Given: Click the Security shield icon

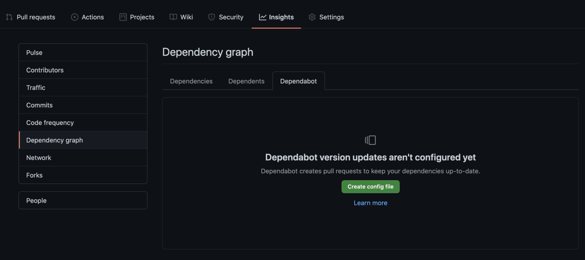Looking at the screenshot, I should coord(211,17).
